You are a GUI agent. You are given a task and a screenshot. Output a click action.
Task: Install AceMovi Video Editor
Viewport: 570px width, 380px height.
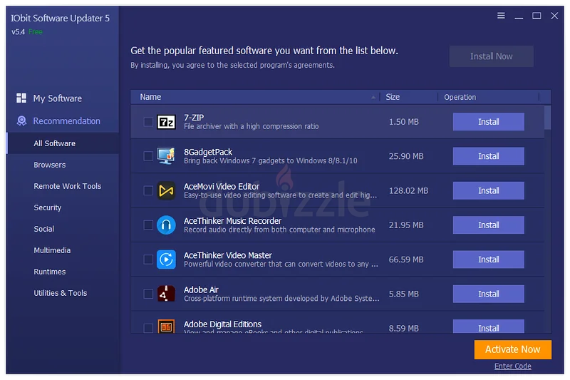[489, 190]
